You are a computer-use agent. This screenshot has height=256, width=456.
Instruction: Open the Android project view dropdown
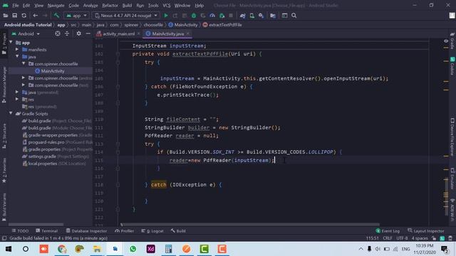(26, 33)
